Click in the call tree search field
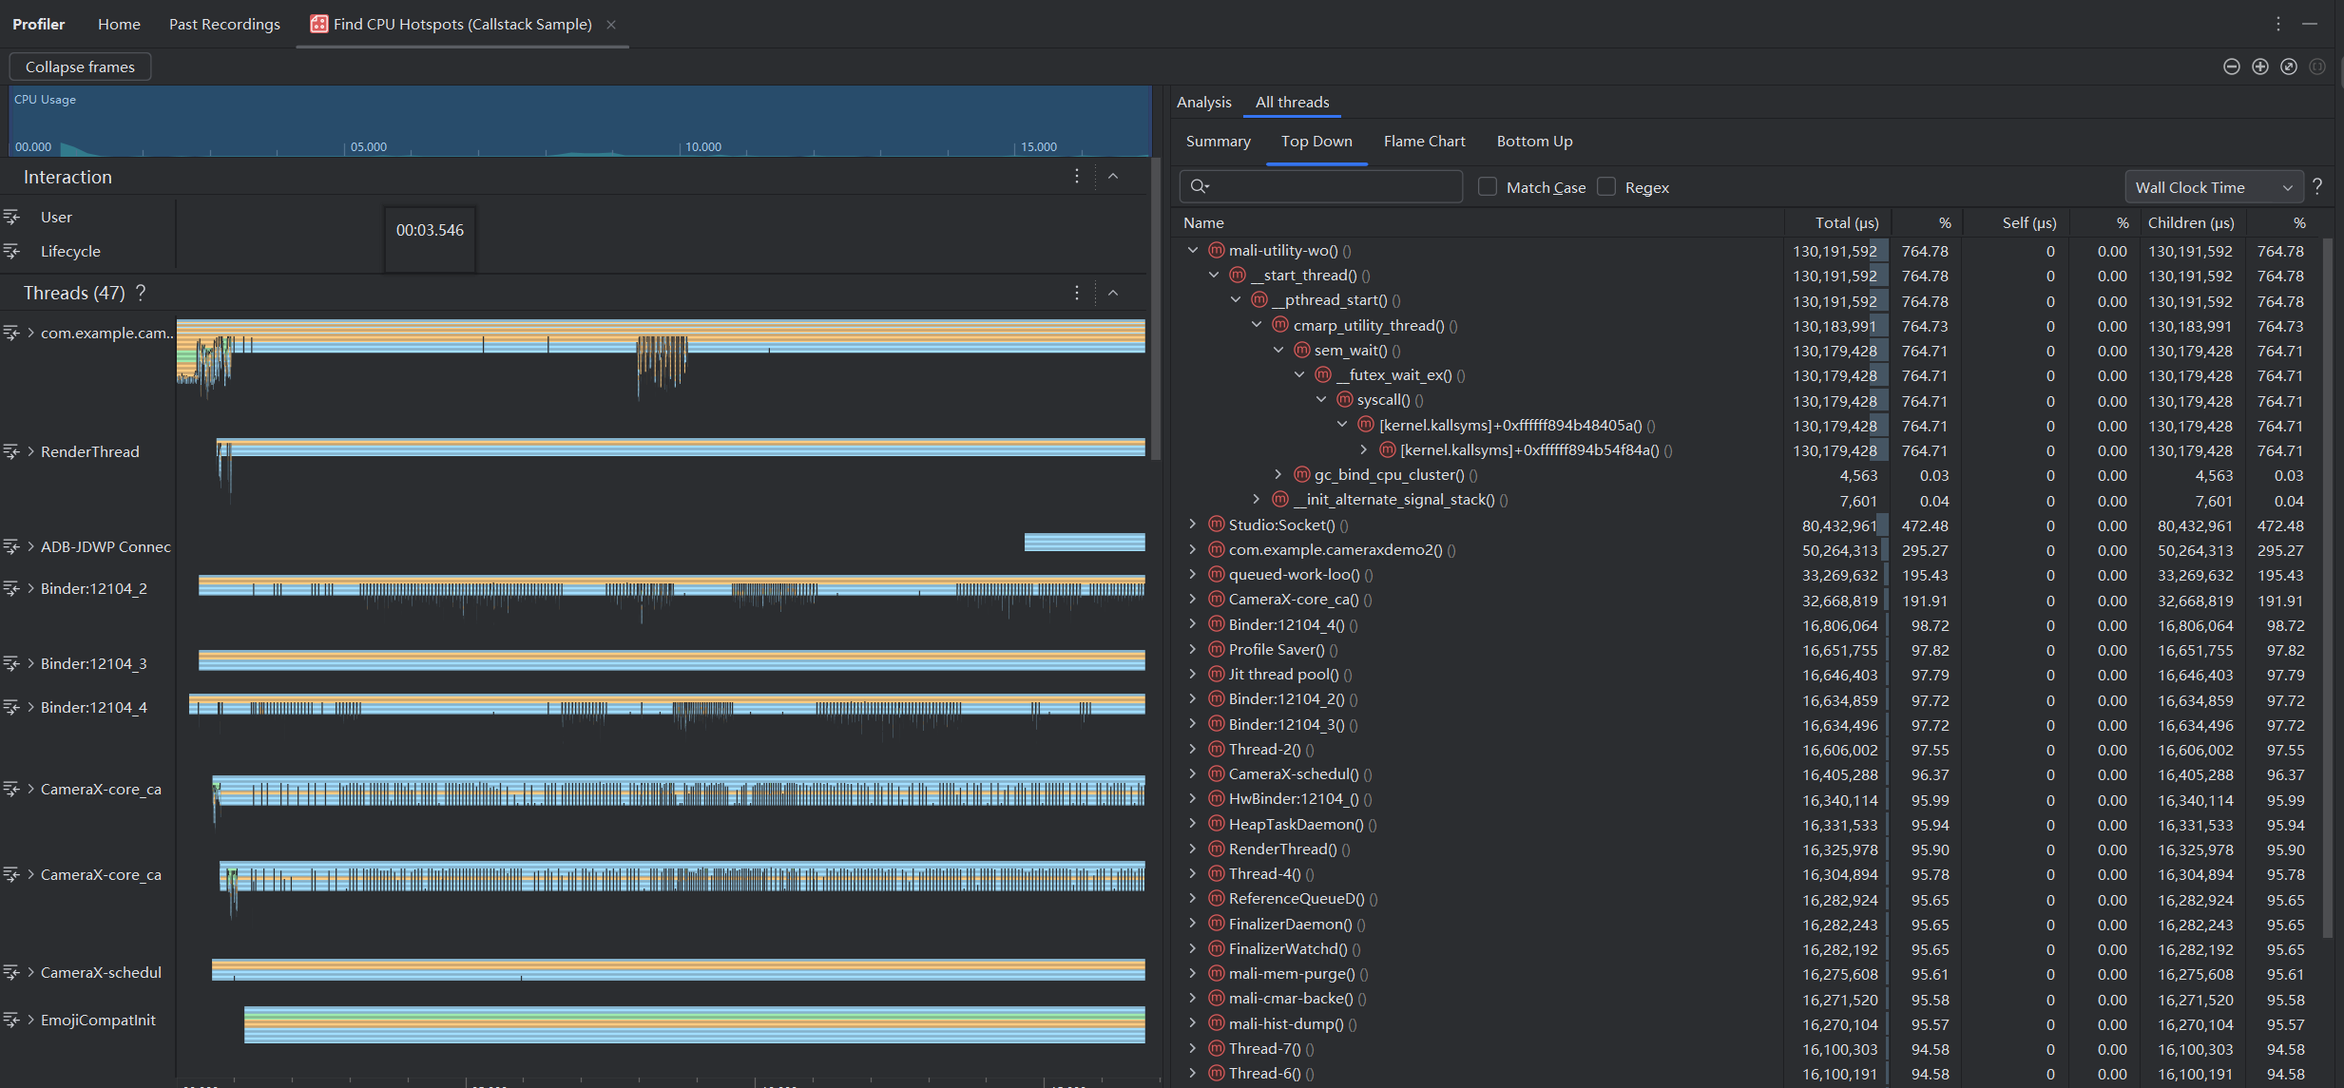The width and height of the screenshot is (2344, 1088). pos(1331,187)
